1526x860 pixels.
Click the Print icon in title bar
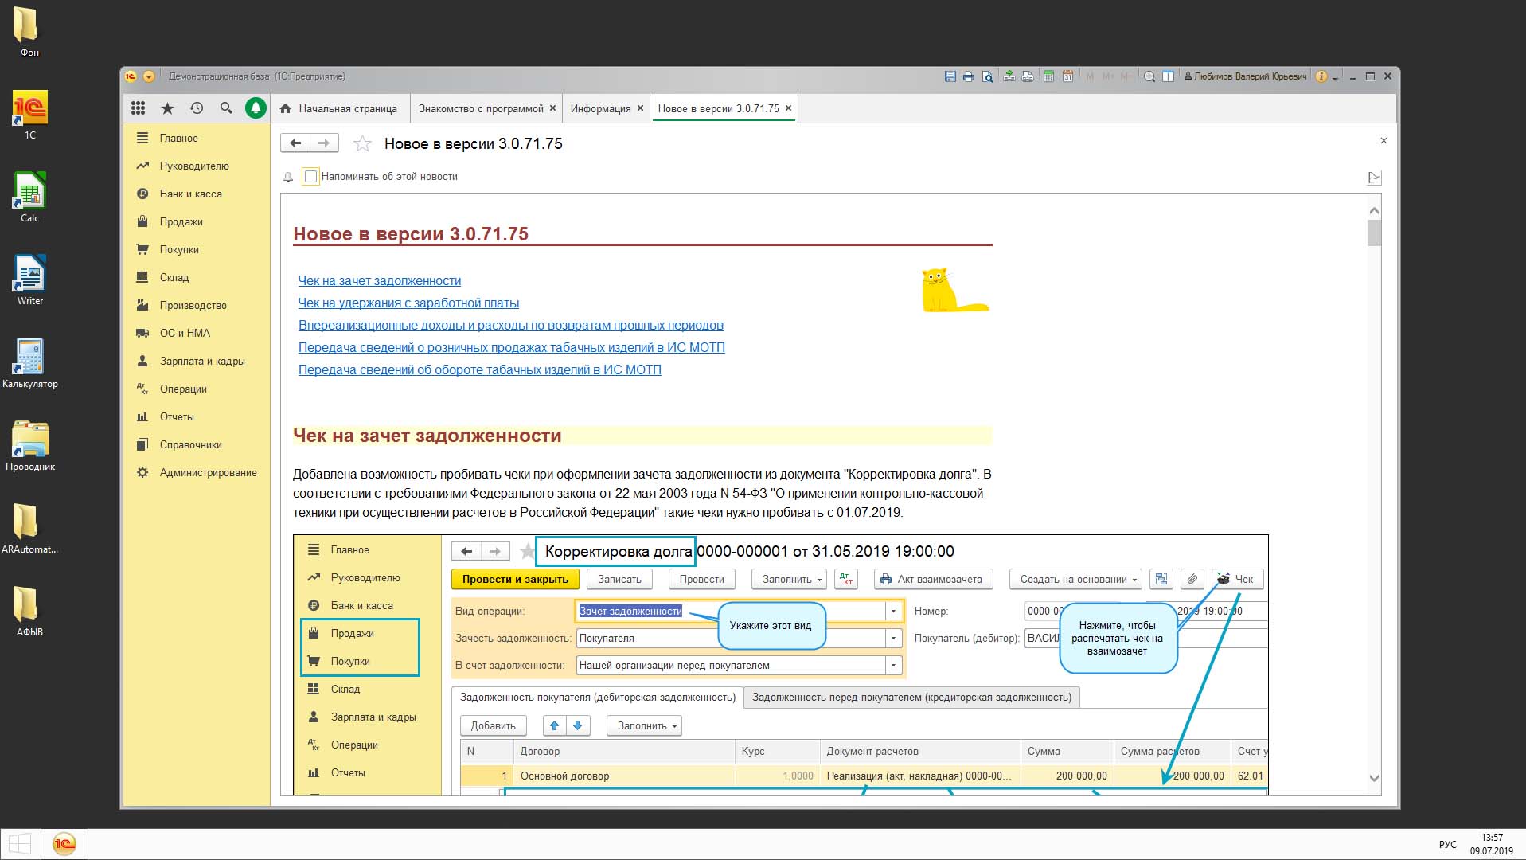[969, 76]
